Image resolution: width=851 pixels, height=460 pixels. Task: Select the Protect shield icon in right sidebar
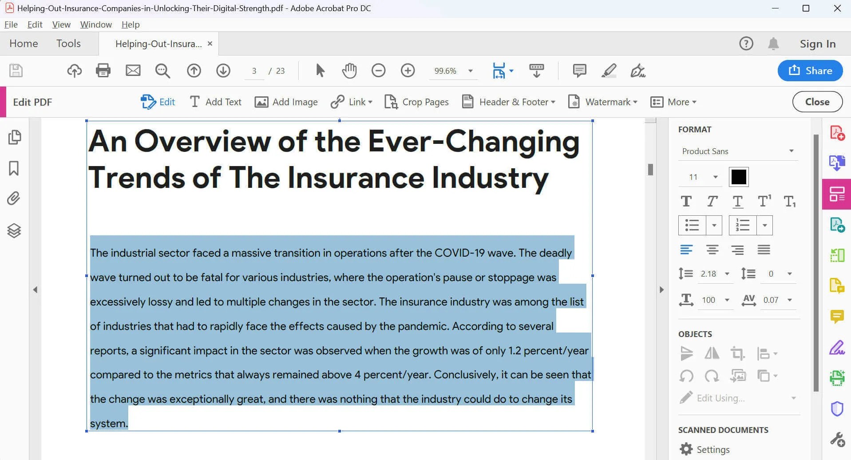click(x=837, y=408)
